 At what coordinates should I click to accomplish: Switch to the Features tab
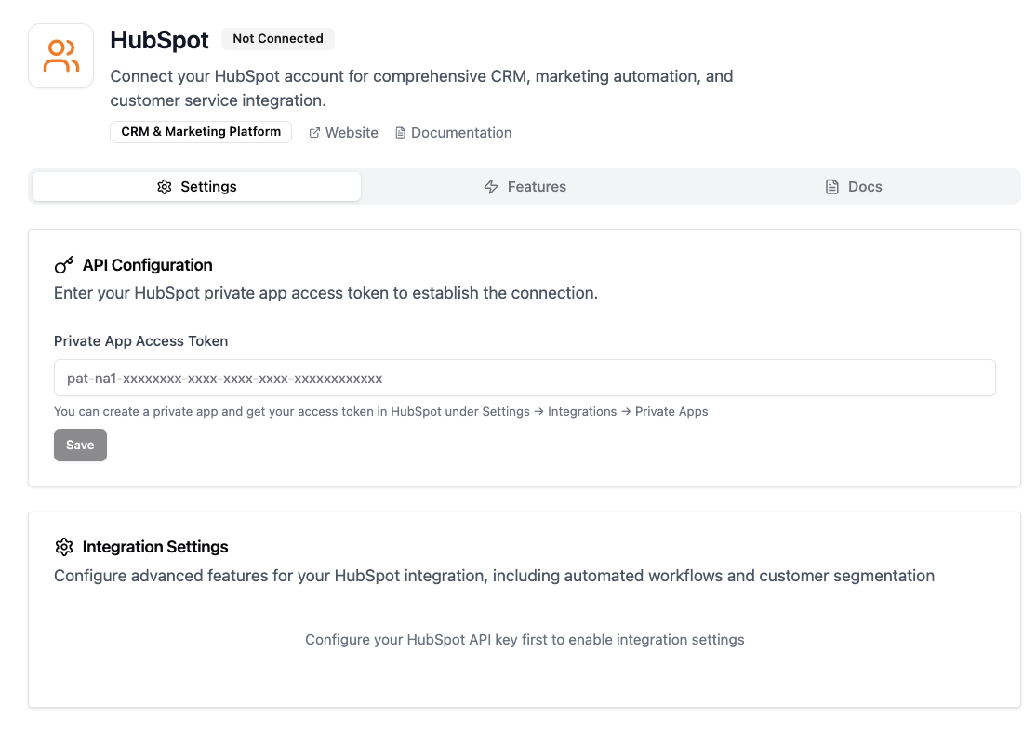(x=525, y=186)
